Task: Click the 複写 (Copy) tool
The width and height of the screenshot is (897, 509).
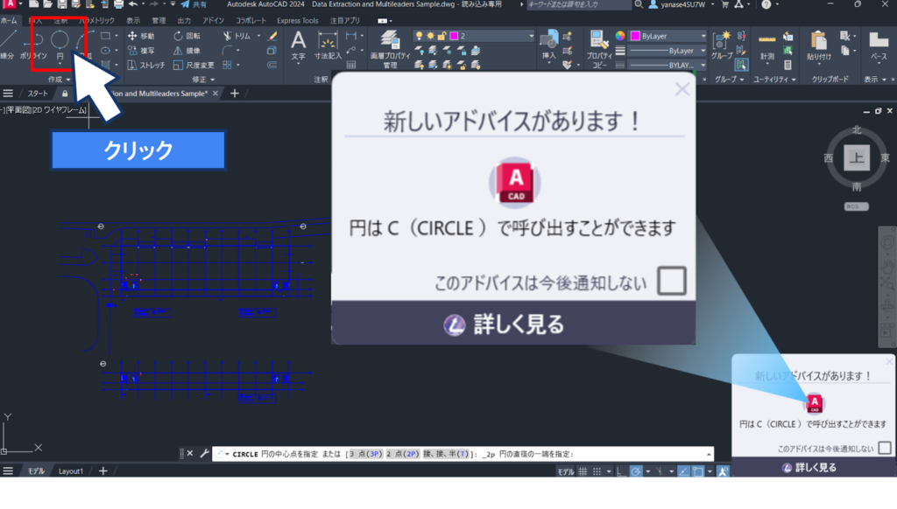Action: (141, 50)
